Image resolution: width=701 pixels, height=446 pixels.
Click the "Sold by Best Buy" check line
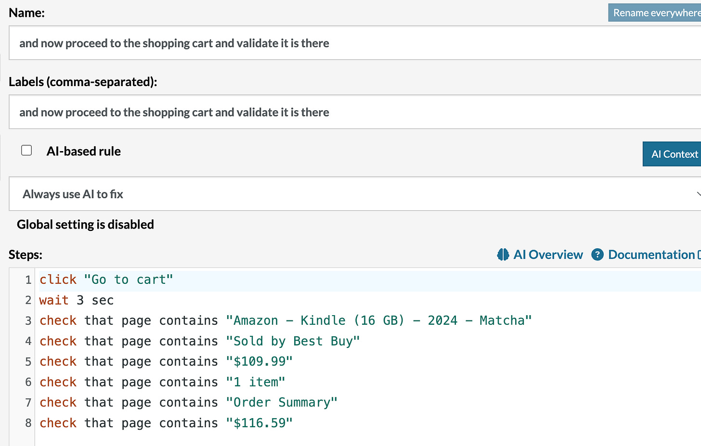[199, 341]
